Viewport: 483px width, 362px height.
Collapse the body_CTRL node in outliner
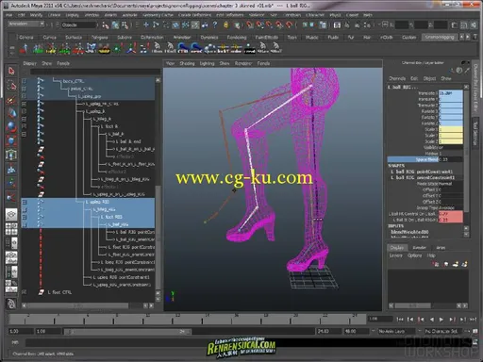25,81
